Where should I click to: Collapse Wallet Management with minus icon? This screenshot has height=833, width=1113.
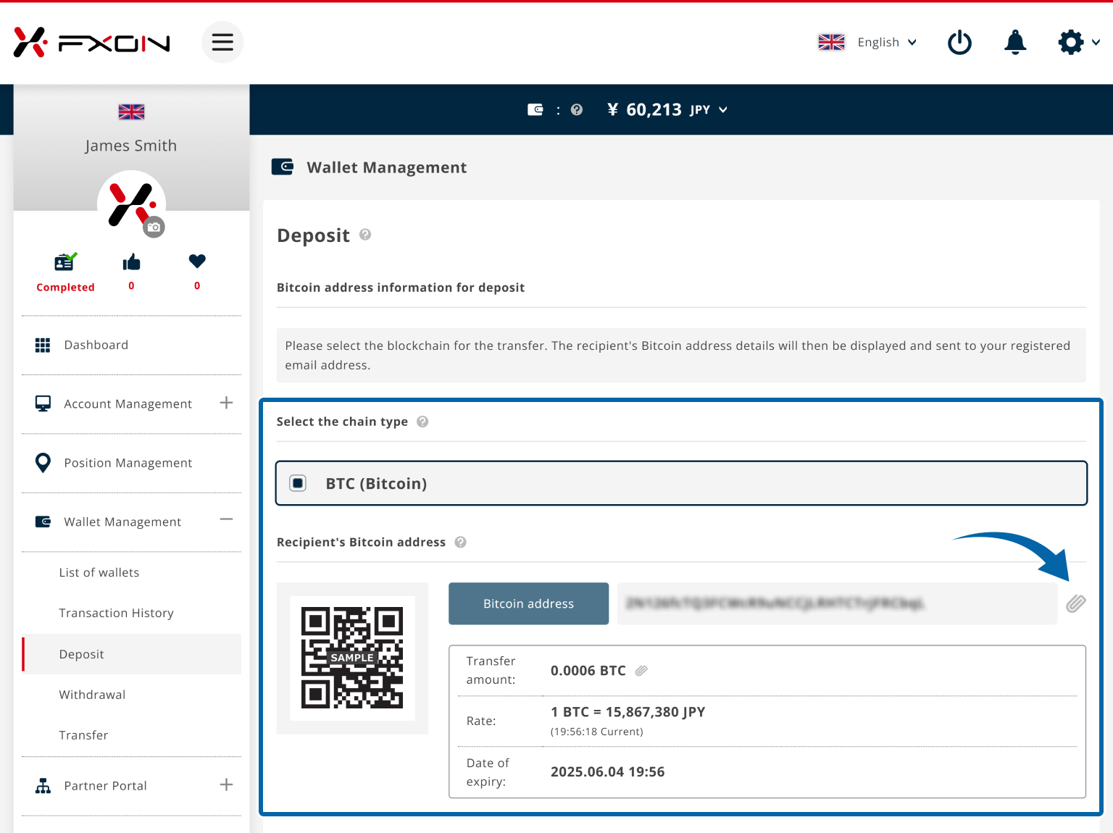point(226,519)
